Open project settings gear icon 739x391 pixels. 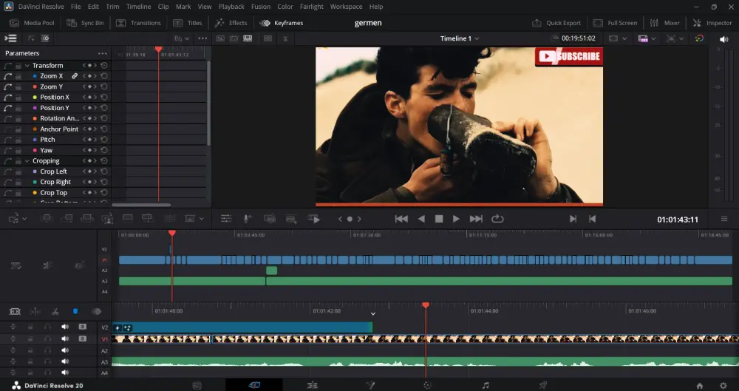[723, 386]
